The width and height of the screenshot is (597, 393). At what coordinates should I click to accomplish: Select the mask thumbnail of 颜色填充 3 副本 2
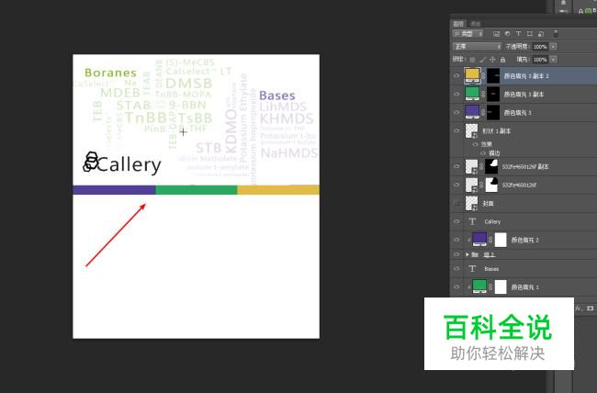click(493, 76)
